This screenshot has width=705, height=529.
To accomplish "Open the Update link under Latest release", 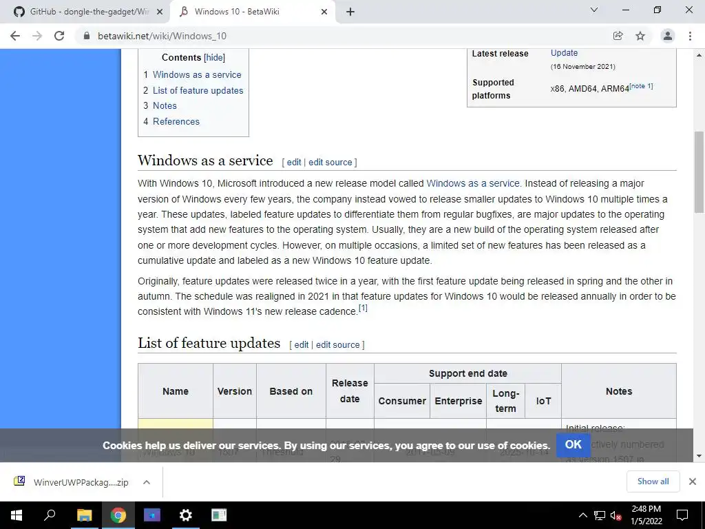I will tap(564, 52).
